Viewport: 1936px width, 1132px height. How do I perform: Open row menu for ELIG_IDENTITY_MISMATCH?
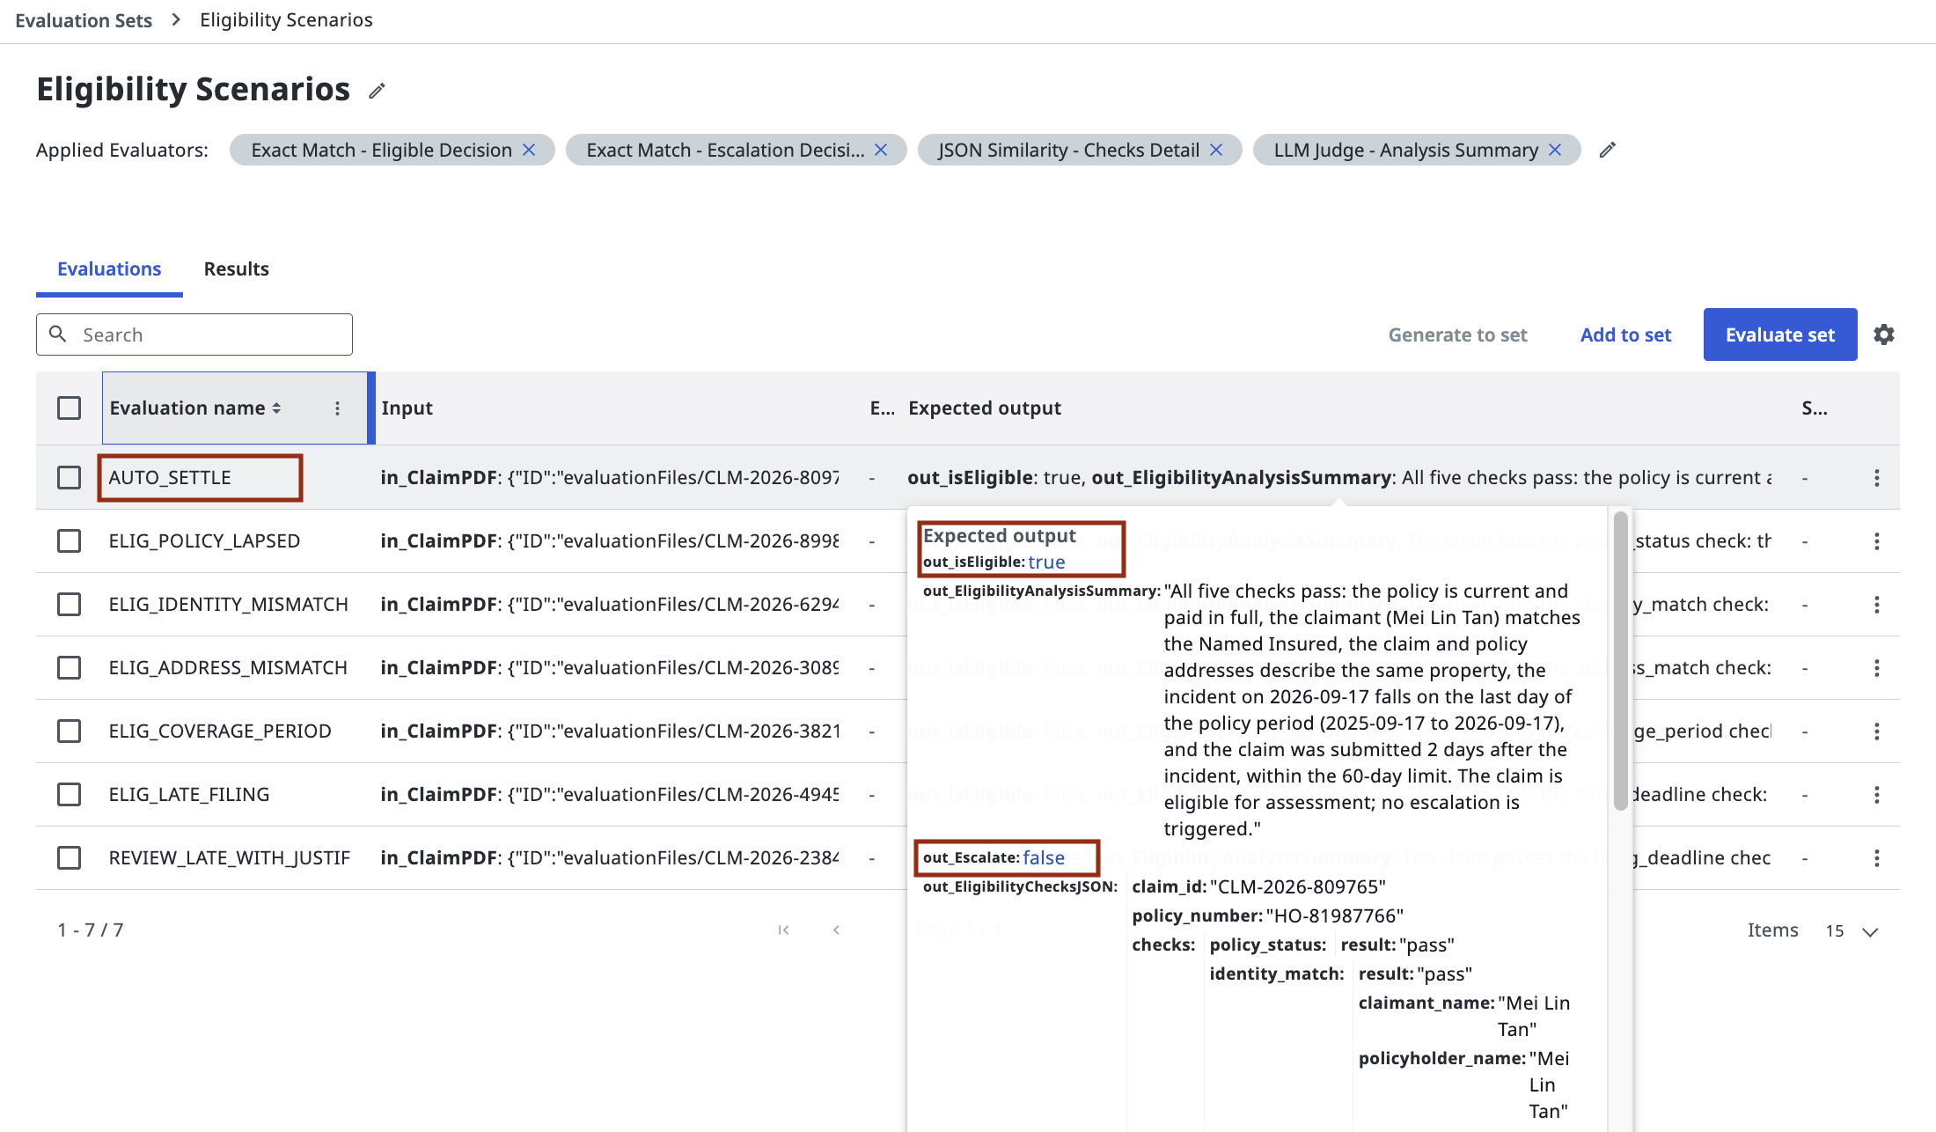pos(1877,604)
